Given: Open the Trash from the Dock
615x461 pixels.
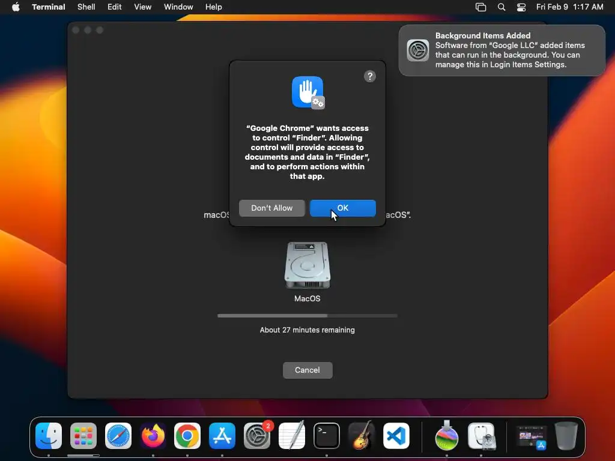Looking at the screenshot, I should pyautogui.click(x=566, y=436).
